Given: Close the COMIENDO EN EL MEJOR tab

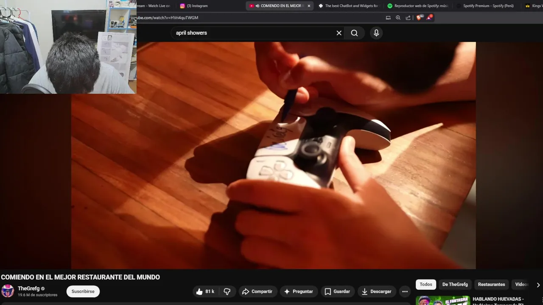Looking at the screenshot, I should pyautogui.click(x=309, y=6).
